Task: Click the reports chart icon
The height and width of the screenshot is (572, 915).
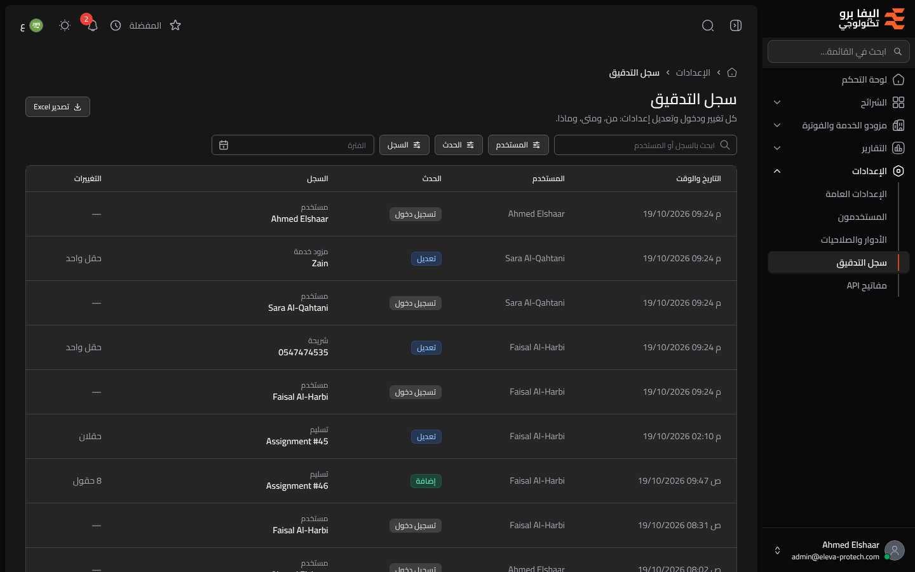Action: (x=898, y=148)
